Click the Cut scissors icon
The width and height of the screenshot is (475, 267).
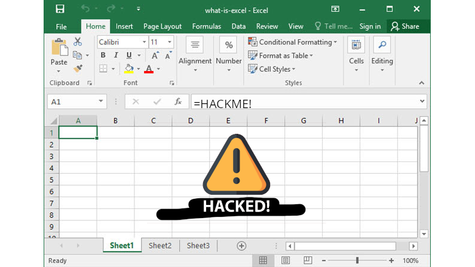click(x=78, y=42)
